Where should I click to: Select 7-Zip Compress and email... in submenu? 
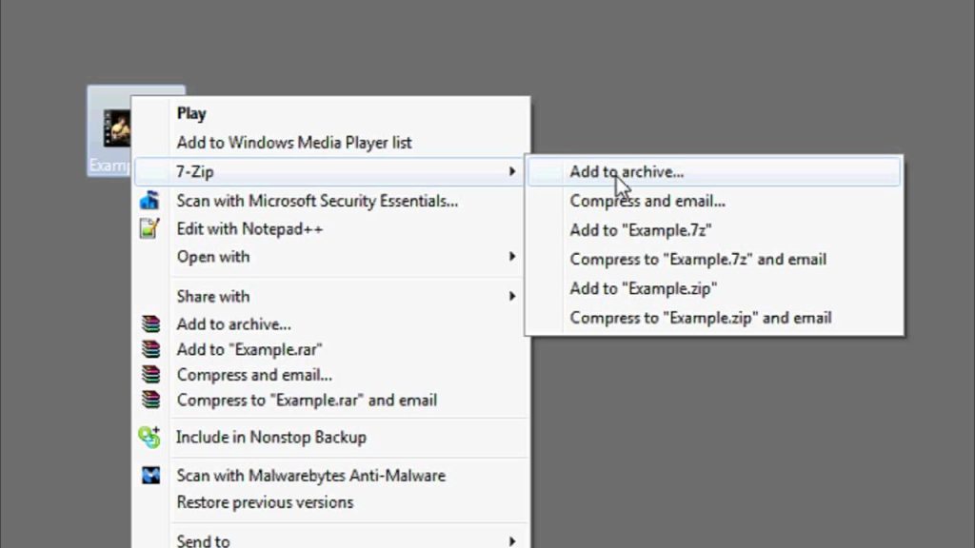(x=714, y=201)
